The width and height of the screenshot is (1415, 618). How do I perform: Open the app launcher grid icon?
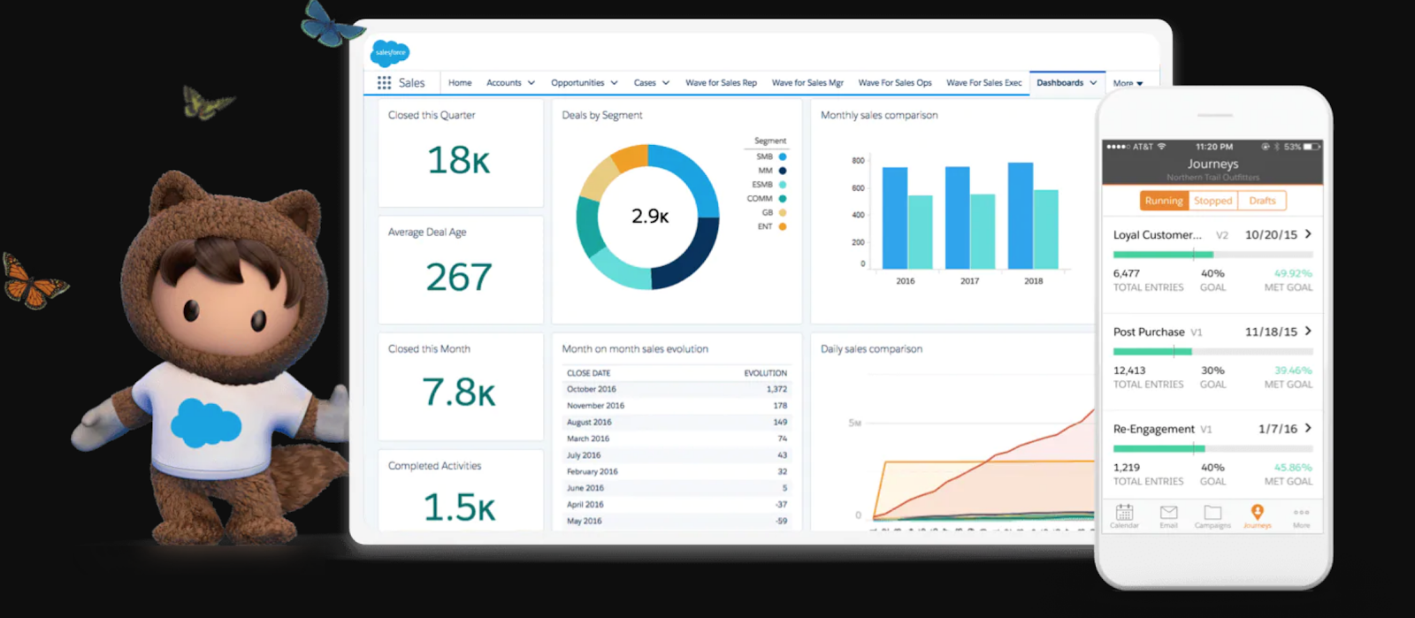tap(384, 82)
